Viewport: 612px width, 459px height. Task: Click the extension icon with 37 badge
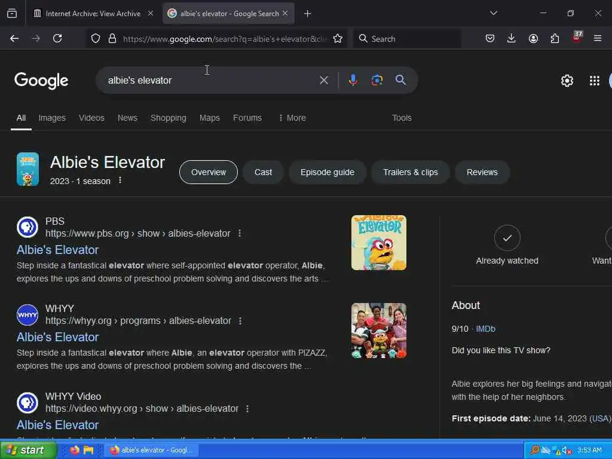[577, 38]
